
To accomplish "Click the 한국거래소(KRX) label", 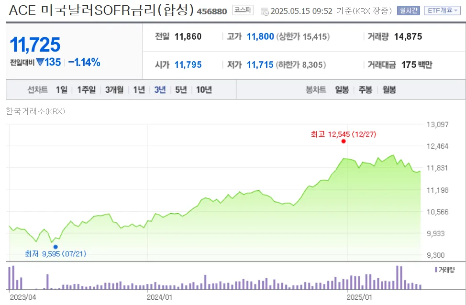I will point(35,111).
